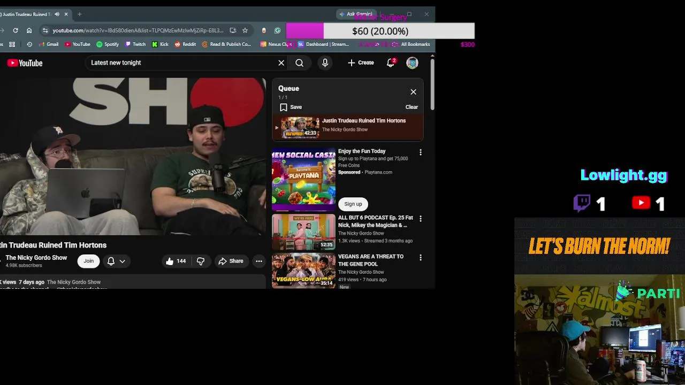The image size is (685, 385).
Task: Open the Reddit bookmark
Action: pyautogui.click(x=185, y=44)
